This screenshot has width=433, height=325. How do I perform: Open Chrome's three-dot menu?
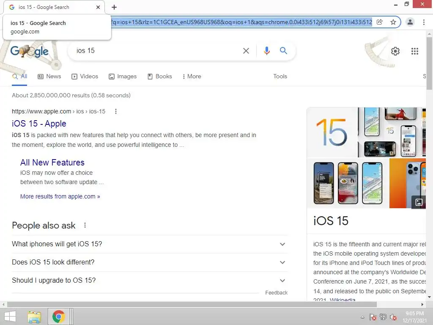[x=424, y=22]
